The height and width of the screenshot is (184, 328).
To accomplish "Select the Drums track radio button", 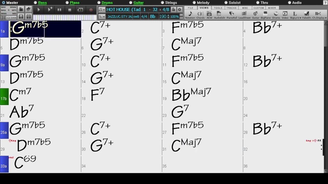I will pos(99,3).
